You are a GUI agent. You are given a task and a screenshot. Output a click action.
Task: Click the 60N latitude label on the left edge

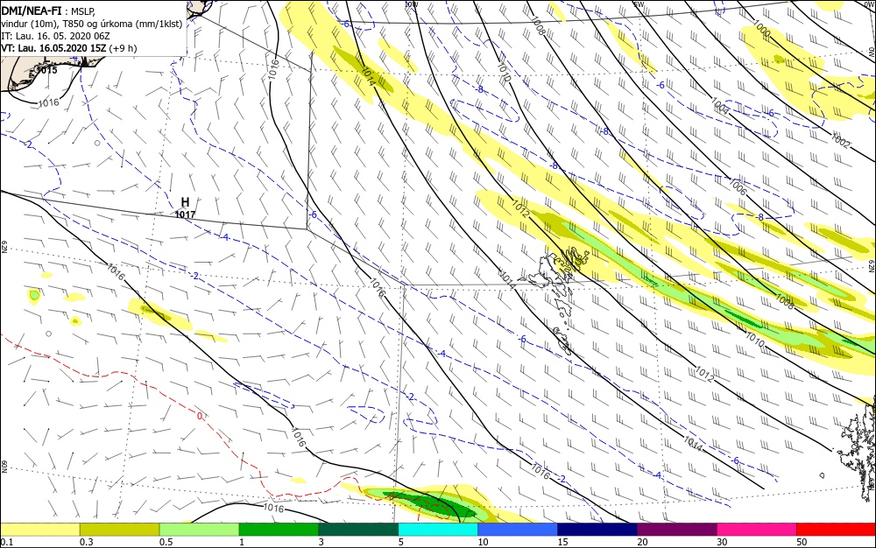coord(4,467)
